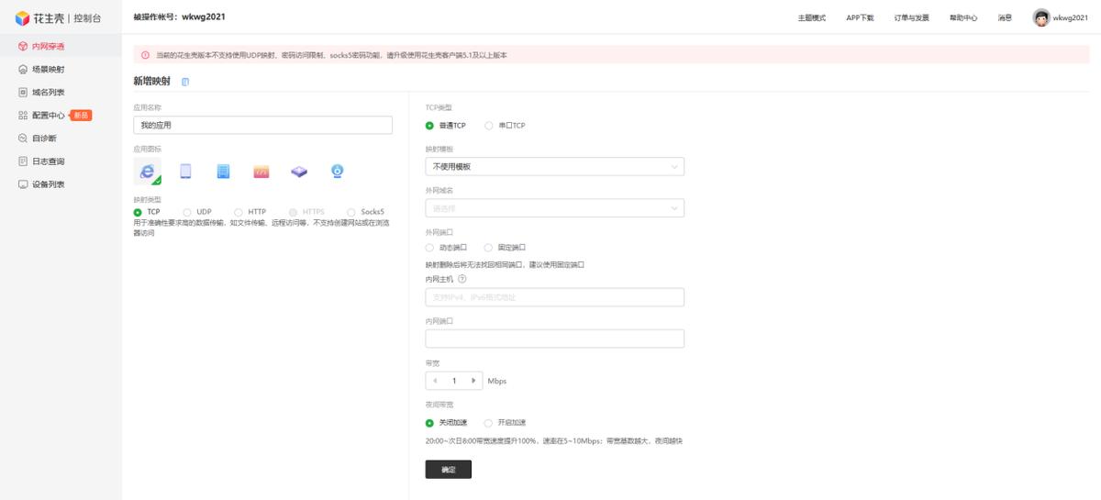Click the red warning icon in alert banner
The width and height of the screenshot is (1101, 500).
click(145, 55)
